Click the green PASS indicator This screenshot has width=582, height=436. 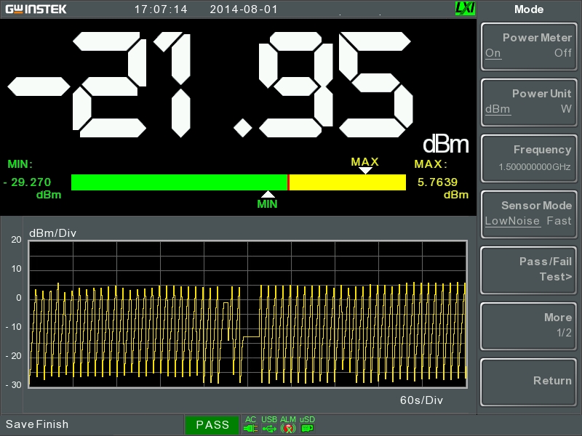click(x=212, y=425)
